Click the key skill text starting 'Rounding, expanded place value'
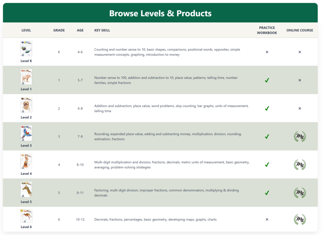331x235 pixels. (168, 136)
